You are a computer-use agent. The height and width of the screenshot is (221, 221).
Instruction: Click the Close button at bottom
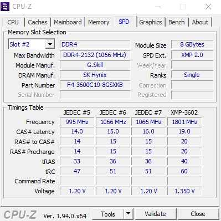pos(198,214)
